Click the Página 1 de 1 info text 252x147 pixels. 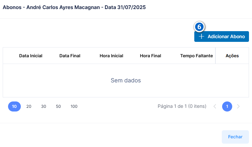pyautogui.click(x=182, y=106)
